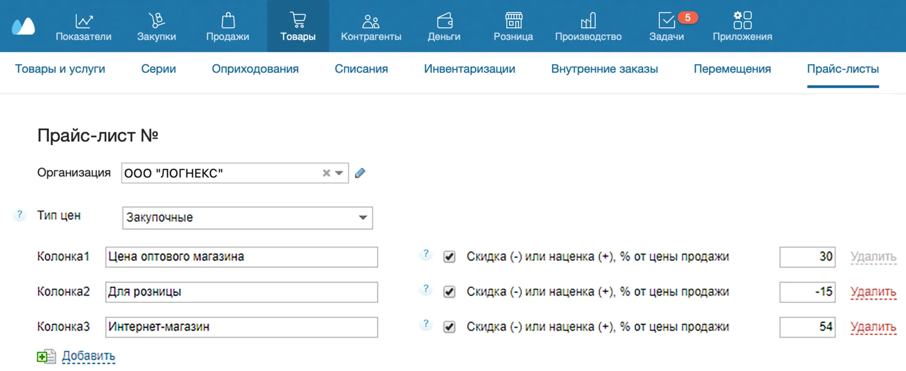Switch to the Списания tab

tap(361, 69)
